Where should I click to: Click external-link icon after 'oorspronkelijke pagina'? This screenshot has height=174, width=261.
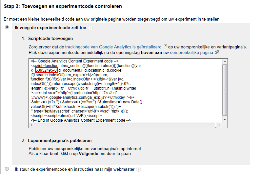click(x=216, y=52)
